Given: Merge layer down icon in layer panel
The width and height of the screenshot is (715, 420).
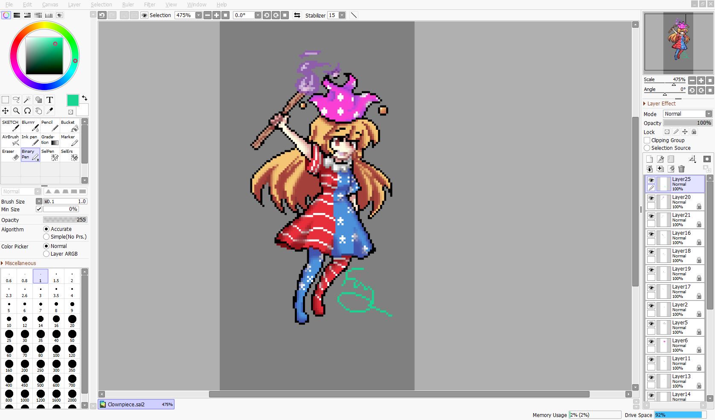Looking at the screenshot, I should click(x=649, y=169).
